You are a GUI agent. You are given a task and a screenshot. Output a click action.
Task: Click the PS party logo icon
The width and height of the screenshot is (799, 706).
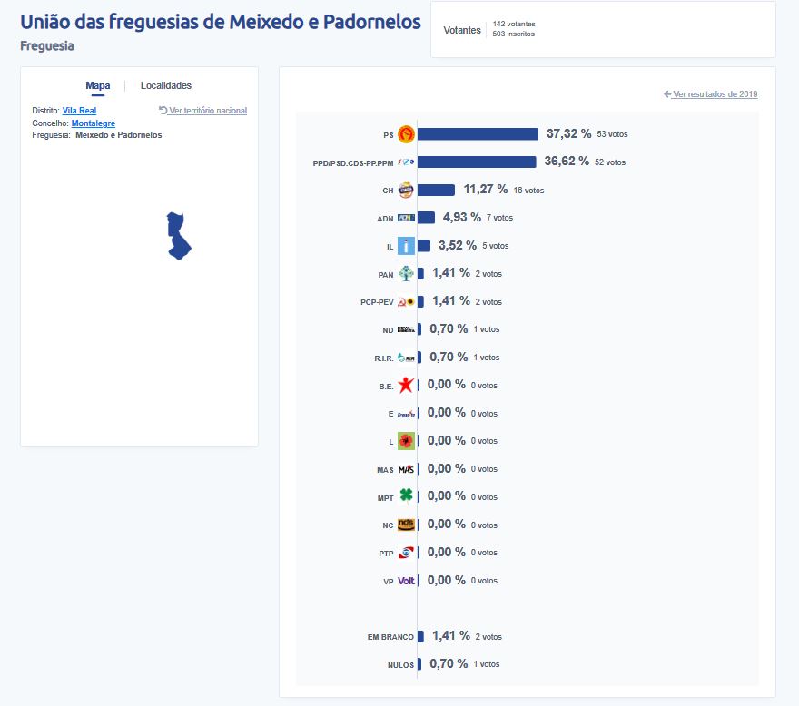(x=406, y=134)
